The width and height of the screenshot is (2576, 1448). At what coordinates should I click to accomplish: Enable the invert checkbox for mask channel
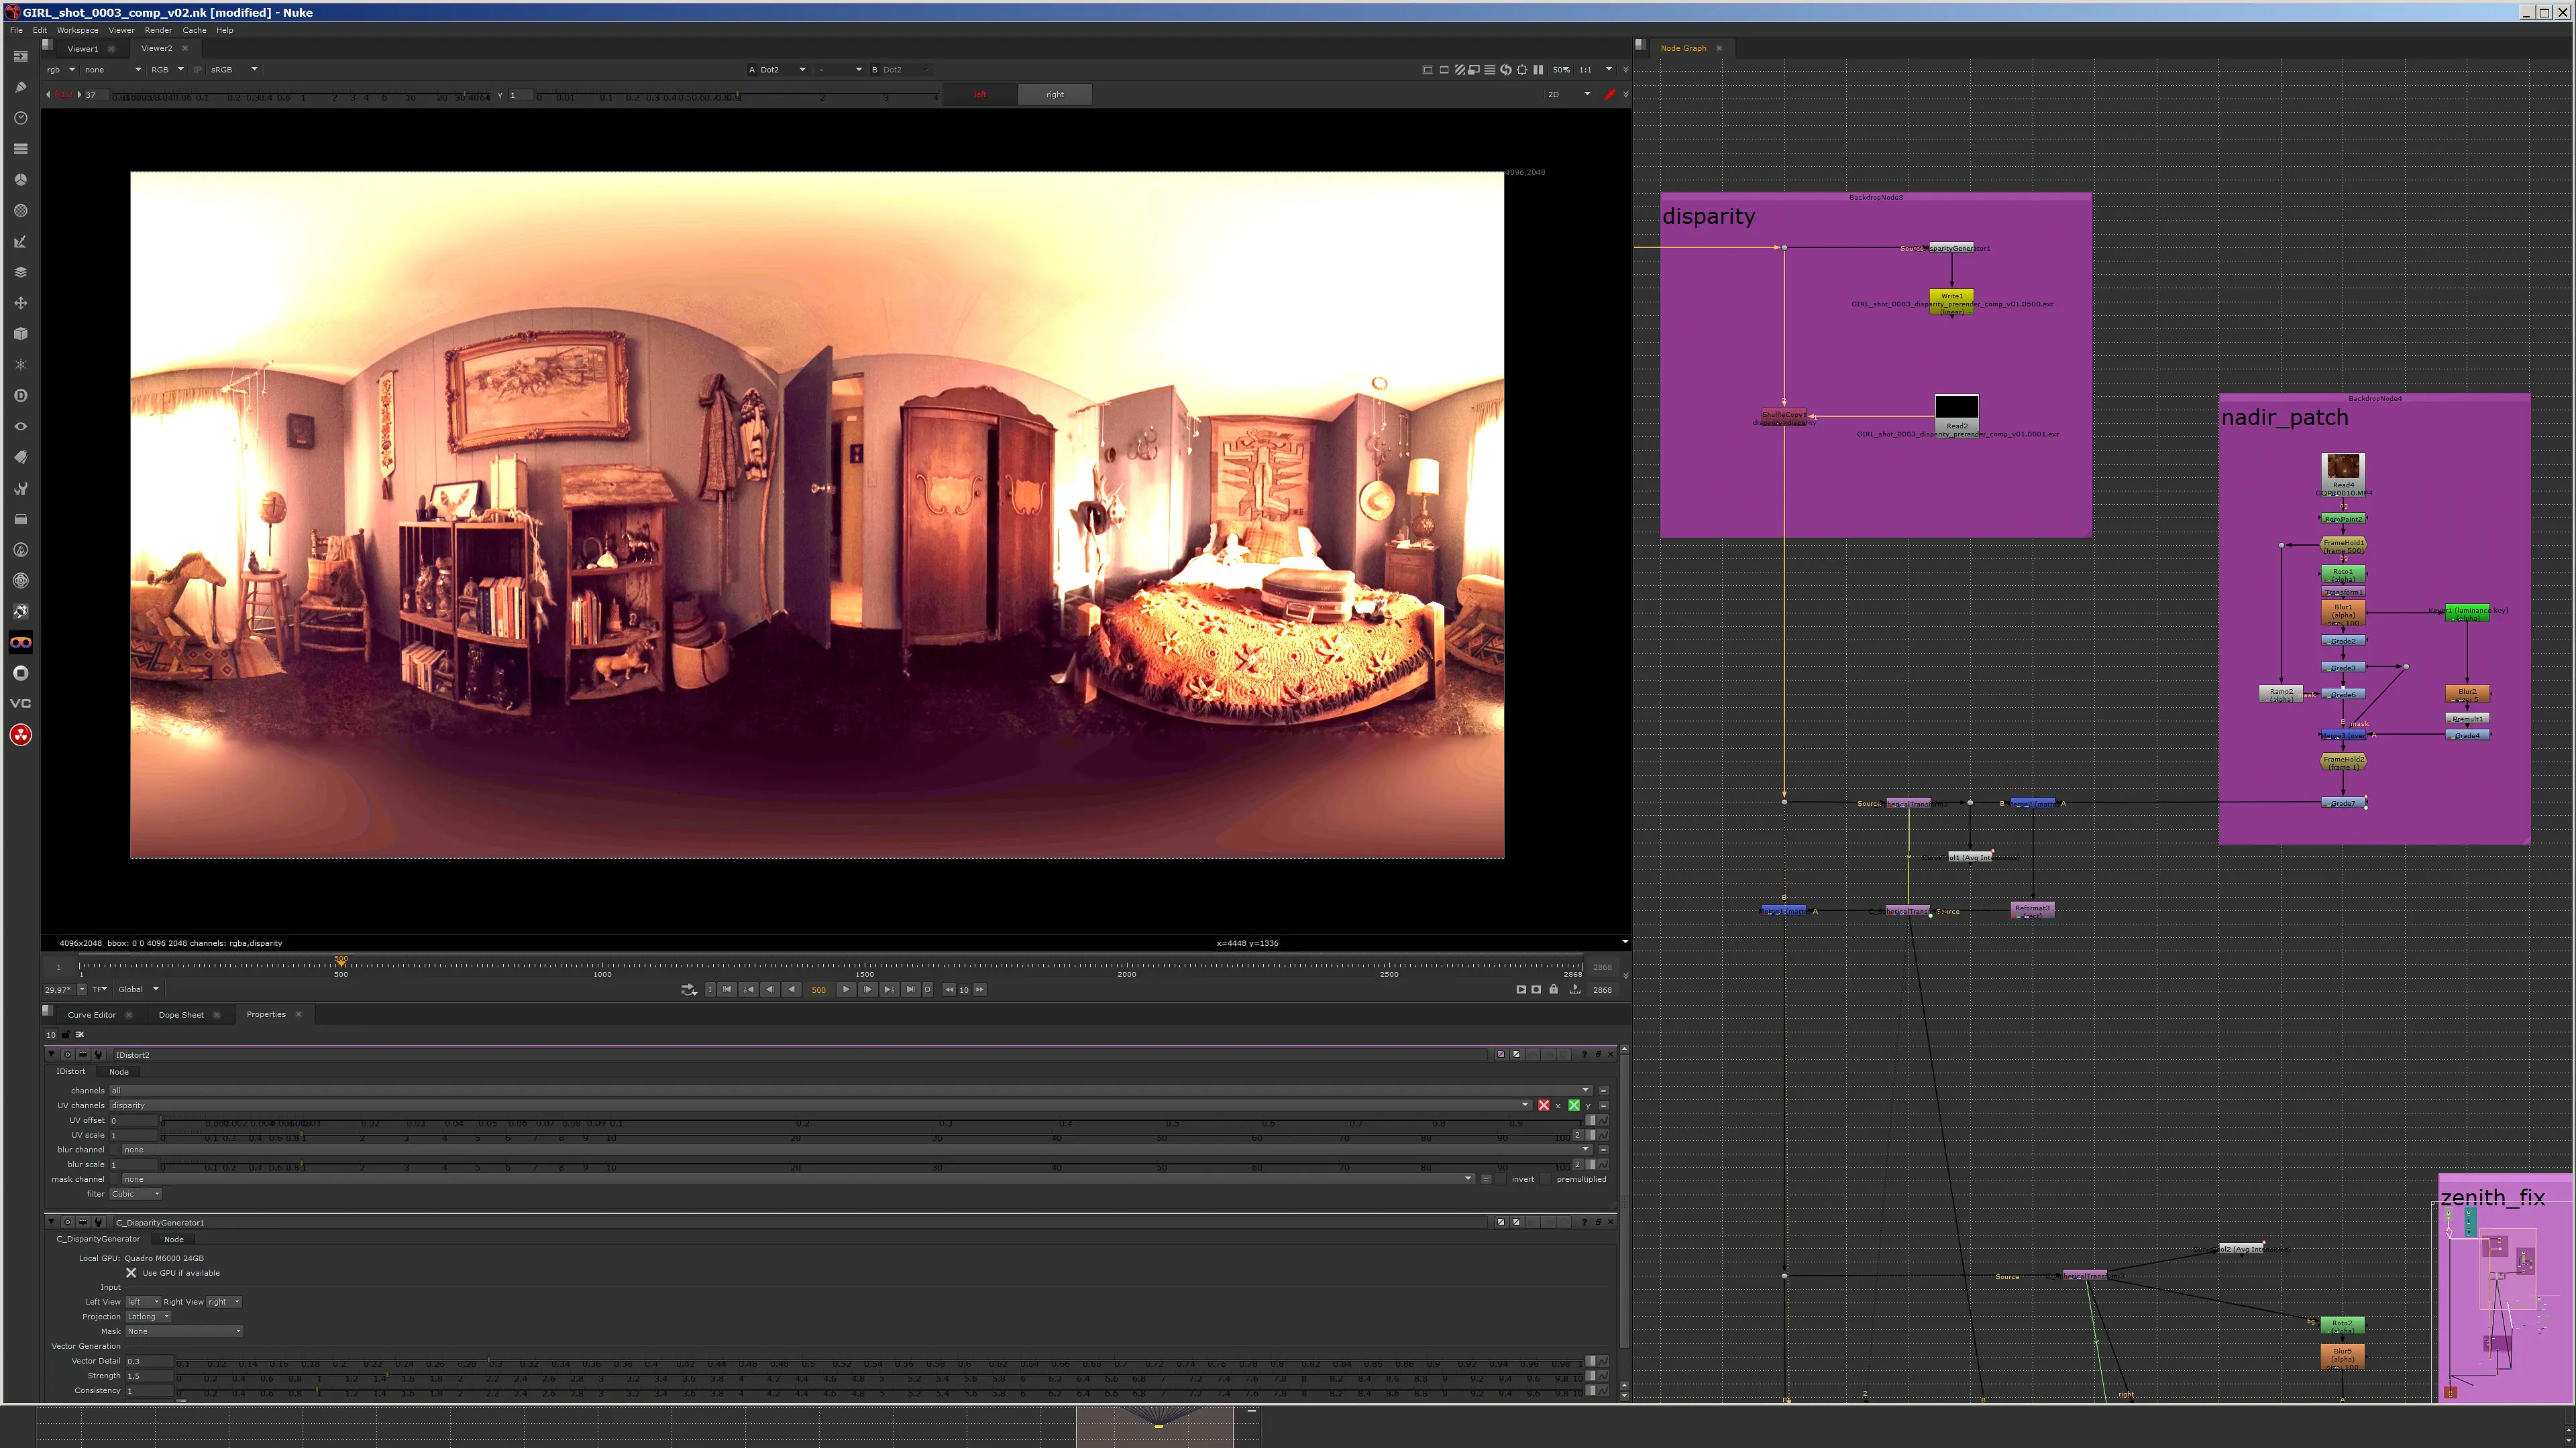click(1502, 1179)
